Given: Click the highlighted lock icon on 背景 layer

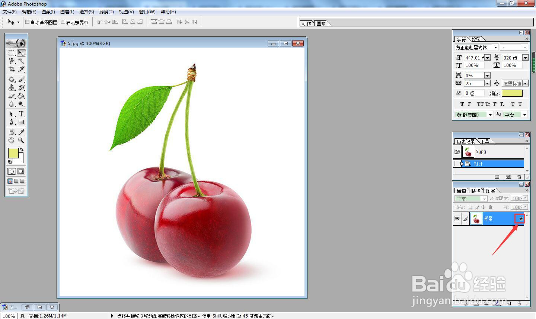Looking at the screenshot, I should 520,219.
